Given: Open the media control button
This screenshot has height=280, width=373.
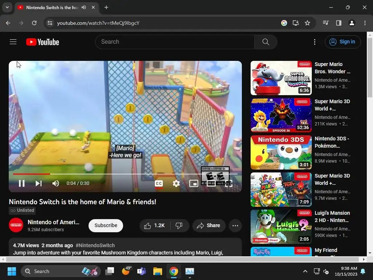Looking at the screenshot, I should 325,23.
